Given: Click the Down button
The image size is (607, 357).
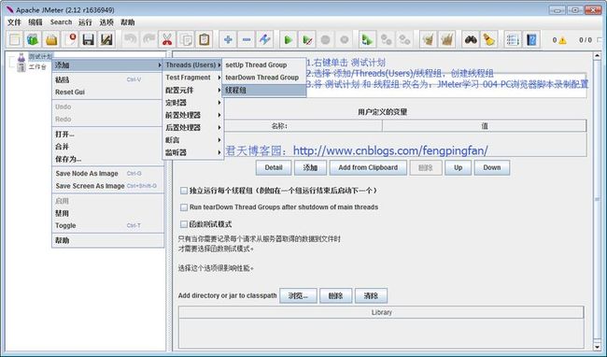Looking at the screenshot, I should [492, 167].
